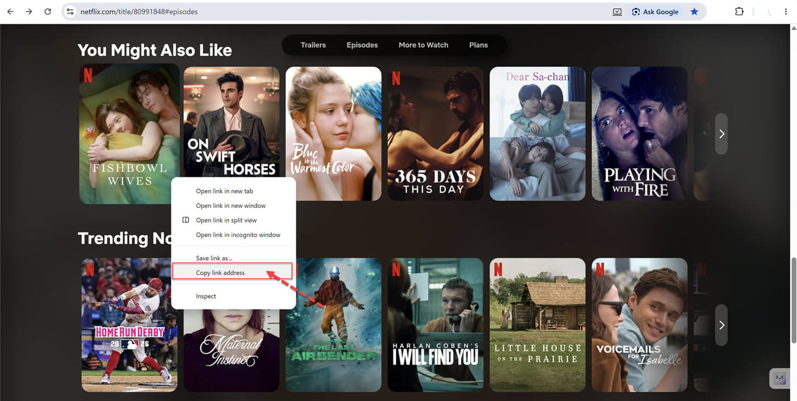Screen dimensions: 797x401
Task: Select Open link in incognito window
Action: click(233, 235)
